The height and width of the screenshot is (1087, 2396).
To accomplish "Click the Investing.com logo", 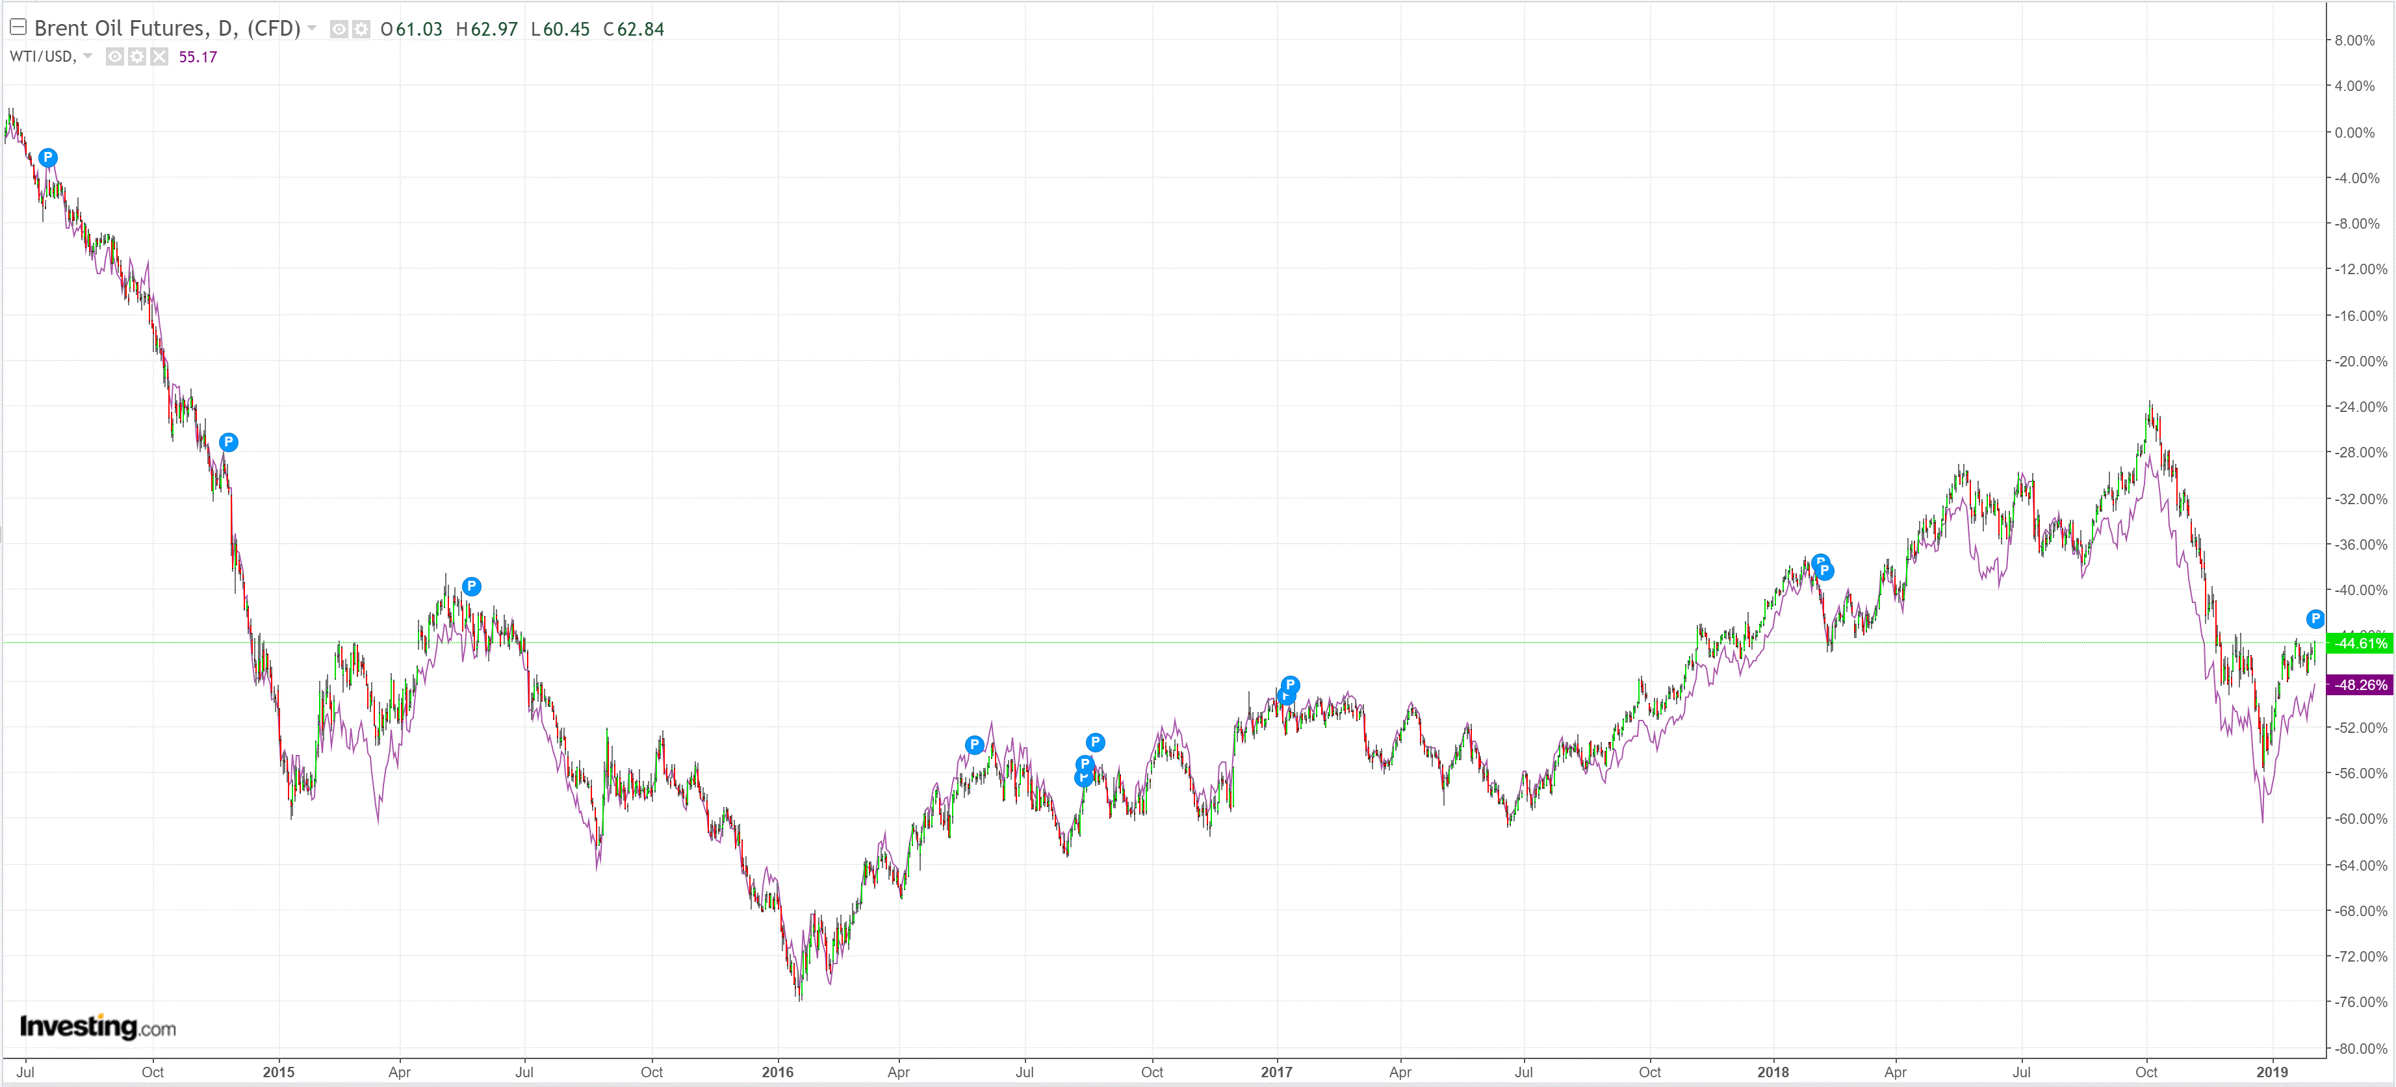I will [x=97, y=1027].
